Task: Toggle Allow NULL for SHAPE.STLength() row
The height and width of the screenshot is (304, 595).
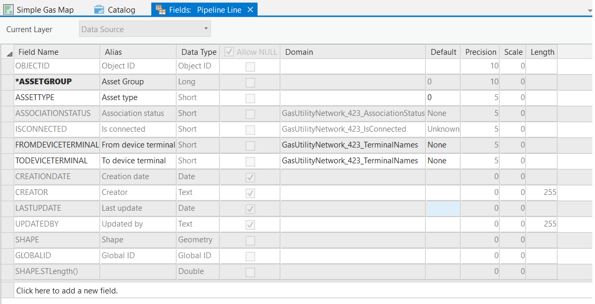Action: point(250,272)
